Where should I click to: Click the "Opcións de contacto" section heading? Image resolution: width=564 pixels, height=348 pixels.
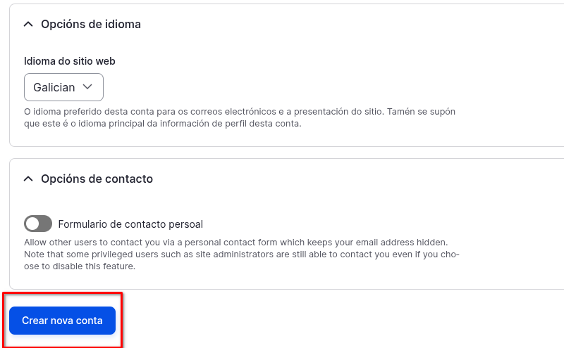(x=97, y=179)
